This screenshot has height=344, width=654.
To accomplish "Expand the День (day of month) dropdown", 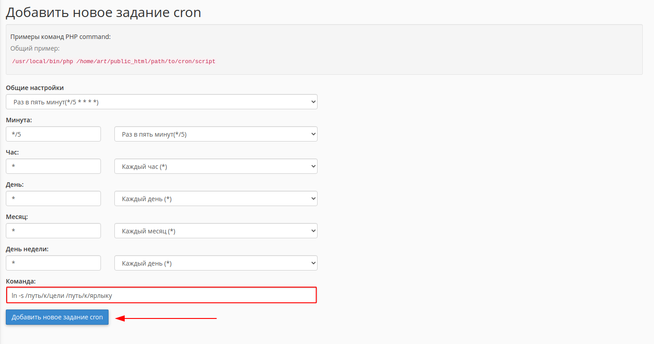I will pyautogui.click(x=216, y=199).
